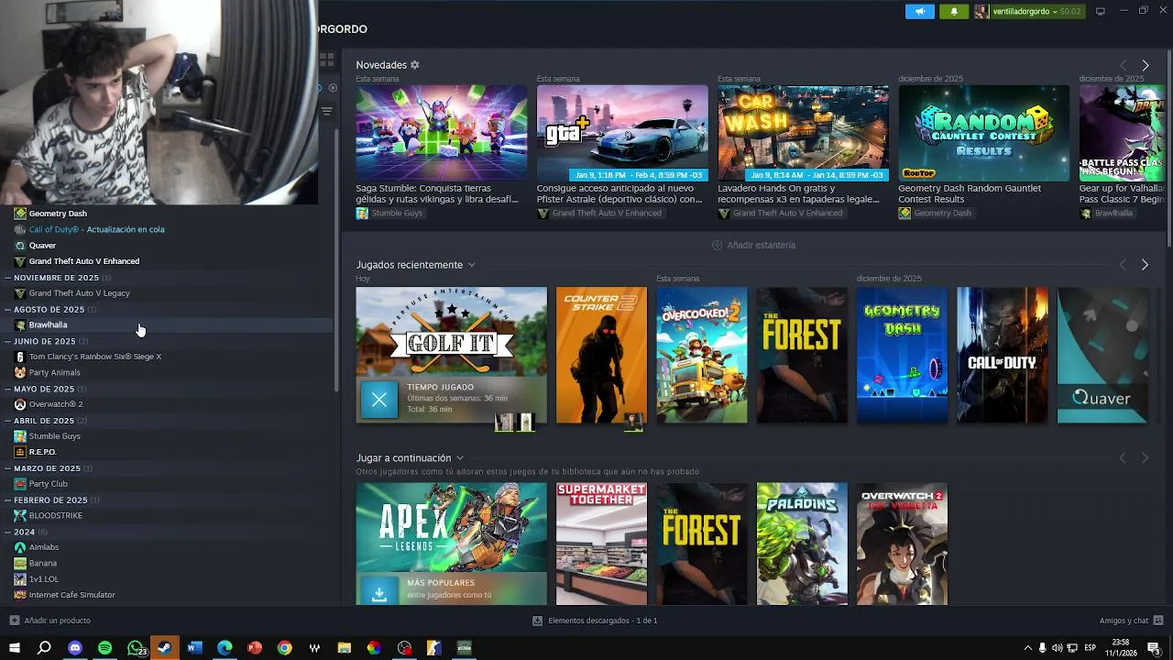
Task: Open the Windows action center notification icon
Action: pyautogui.click(x=1153, y=648)
